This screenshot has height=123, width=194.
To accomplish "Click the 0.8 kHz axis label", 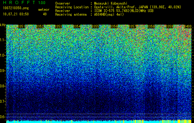I will point(2,86).
